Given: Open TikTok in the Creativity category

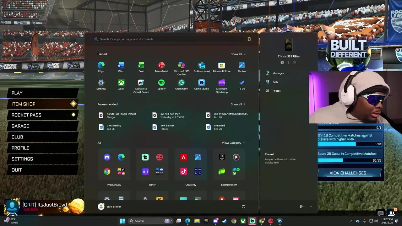Looking at the screenshot, I should pyautogui.click(x=184, y=171).
